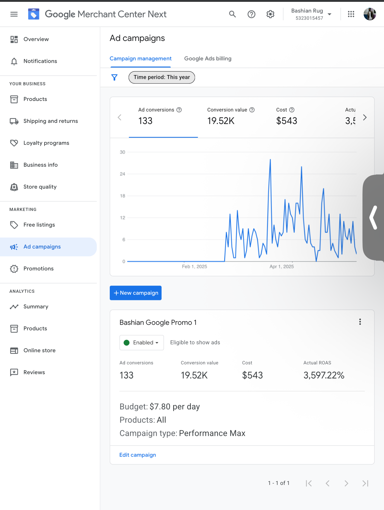Image resolution: width=384 pixels, height=510 pixels.
Task: Open Bashian Google Promo 1 more options
Action: click(360, 322)
